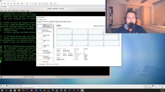Screen dimensions: 165x92
Task: Click the Konsole tab 'ansible : minikube'
Action: [x=28, y=77]
